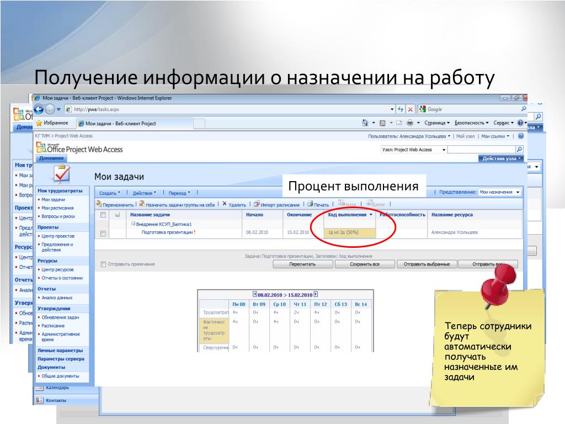
Task: Click the browser address bar
Action: point(231,109)
